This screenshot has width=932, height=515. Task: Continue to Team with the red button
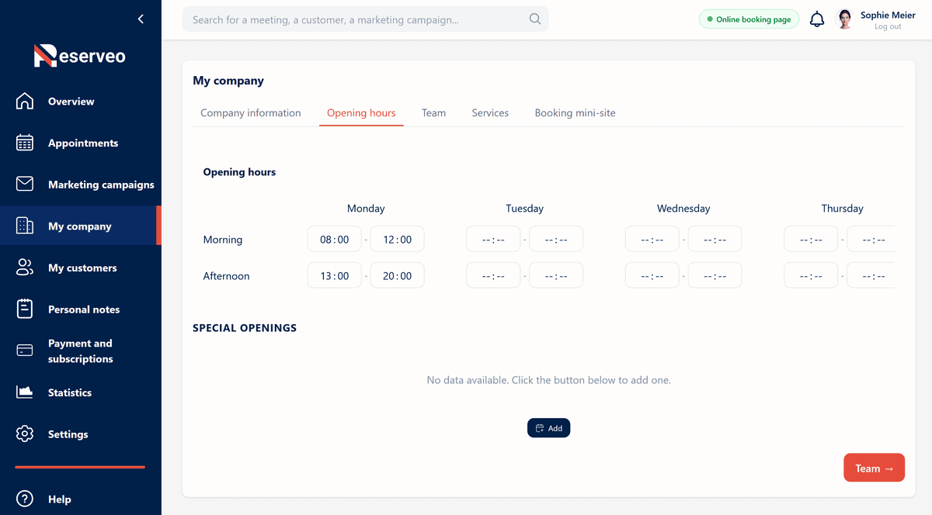(874, 468)
